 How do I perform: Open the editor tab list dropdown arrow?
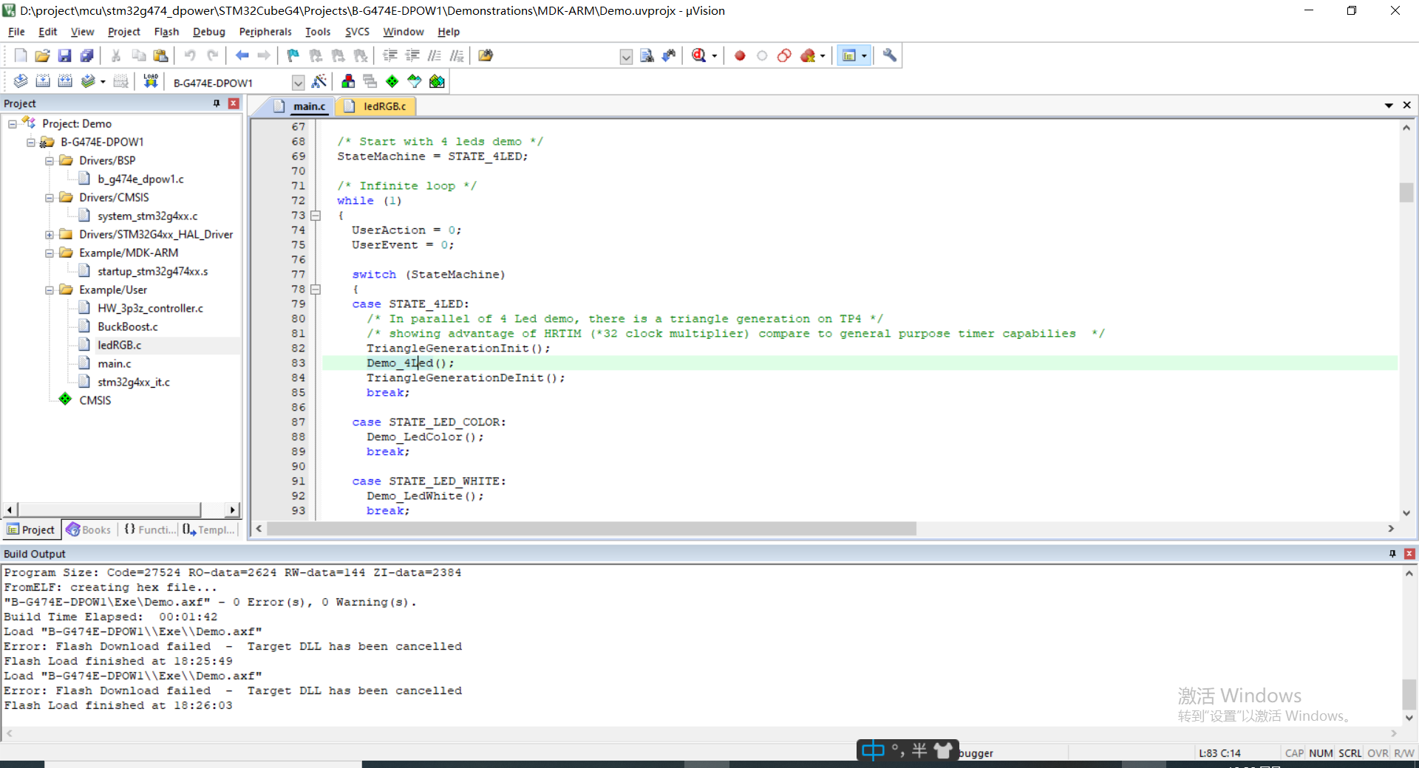coord(1389,106)
